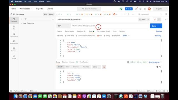178x100 pixels.
Task: Click the comment icon beside the pencil
Action: click(x=159, y=19)
